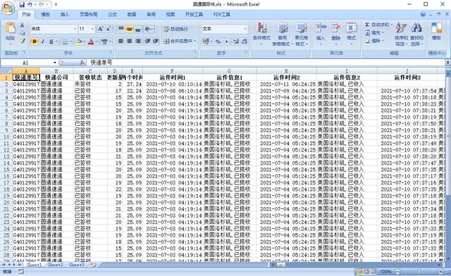The height and width of the screenshot is (276, 451).
Task: Toggle Bold formatting
Action: 35,42
